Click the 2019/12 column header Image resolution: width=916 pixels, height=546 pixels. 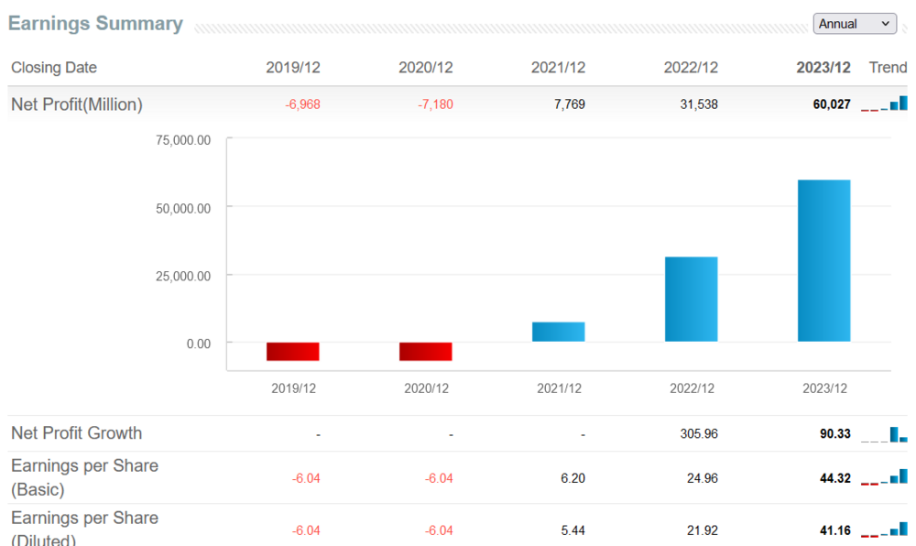293,68
